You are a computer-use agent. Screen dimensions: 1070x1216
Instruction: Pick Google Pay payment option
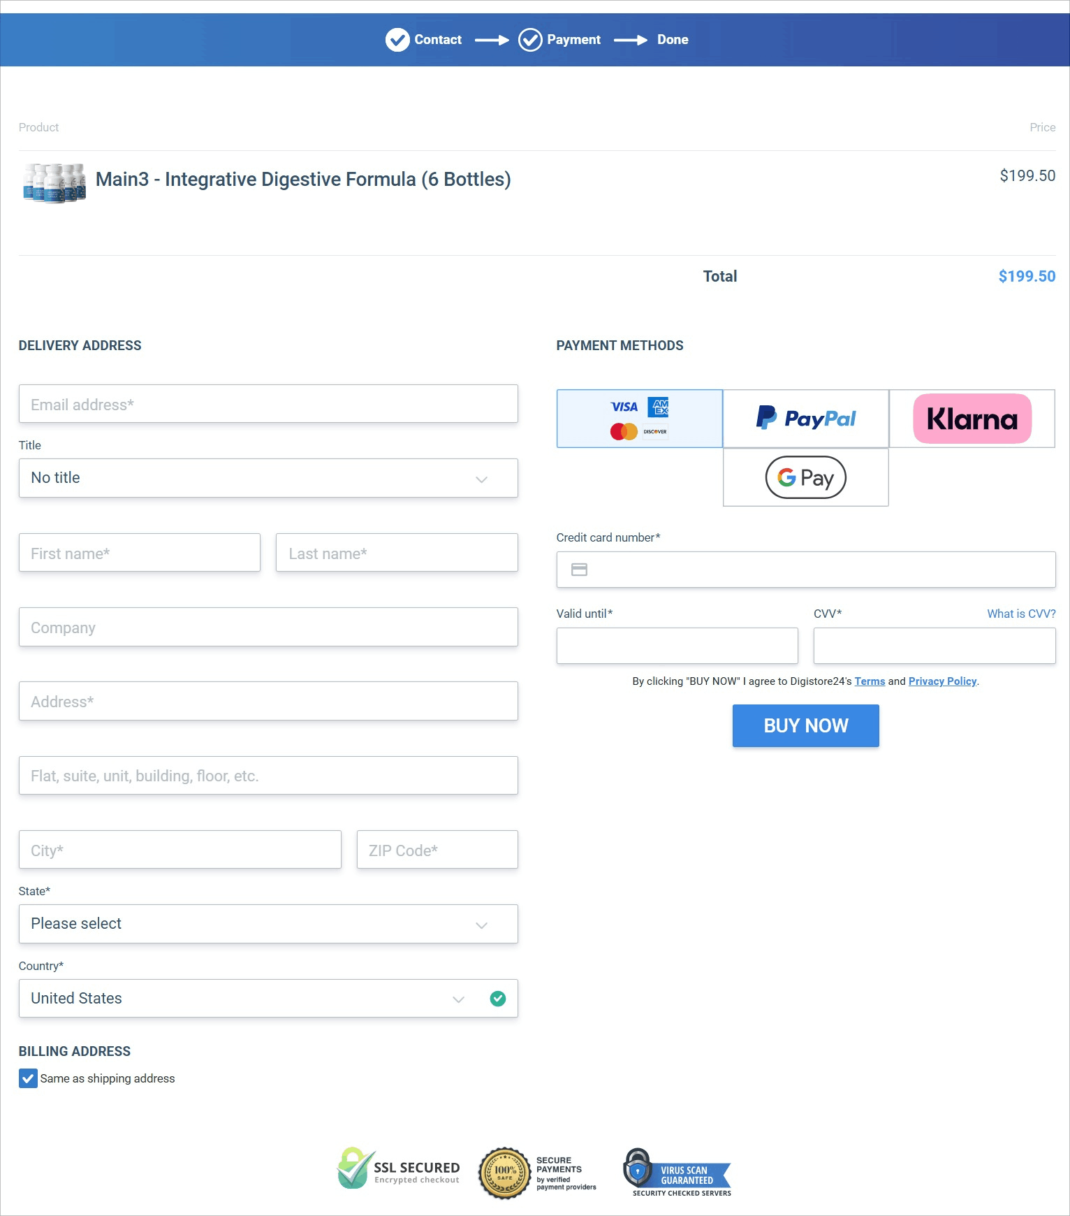805,477
